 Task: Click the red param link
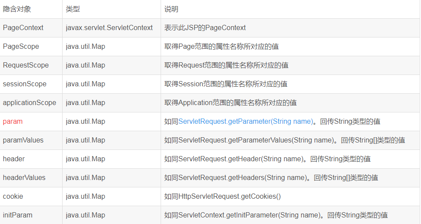(x=13, y=122)
